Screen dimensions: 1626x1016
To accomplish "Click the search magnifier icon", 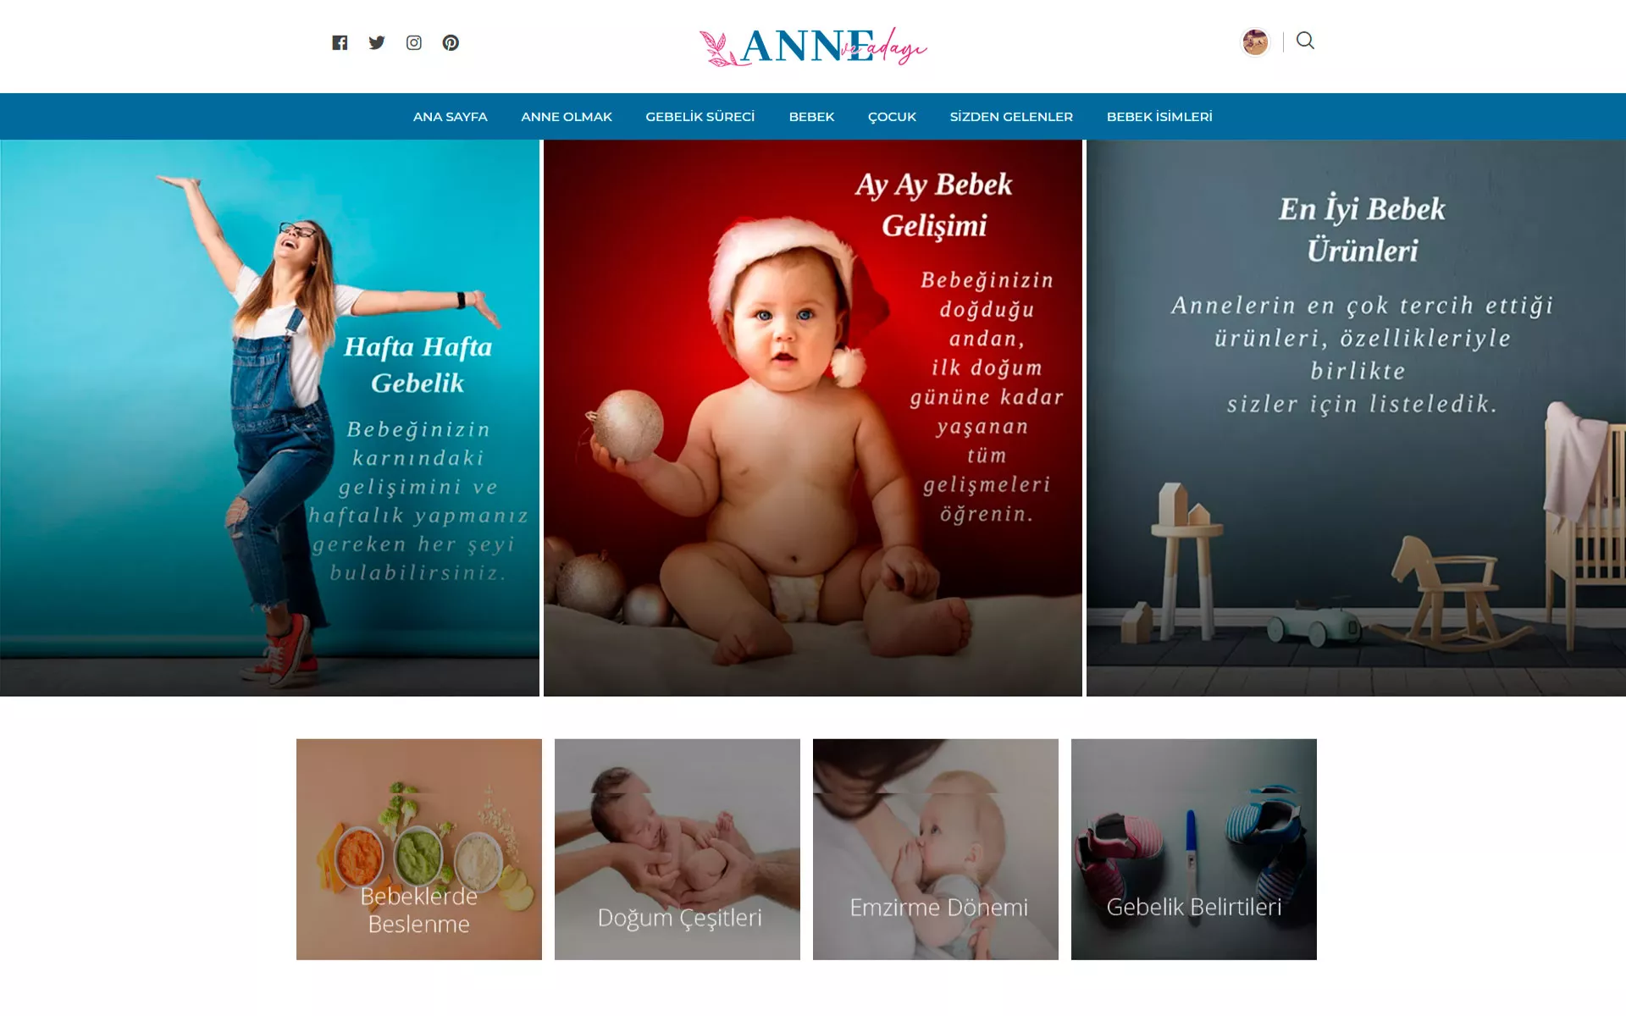I will tap(1305, 41).
